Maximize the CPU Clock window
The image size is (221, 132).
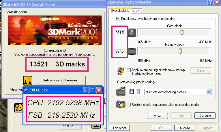[x=92, y=90]
